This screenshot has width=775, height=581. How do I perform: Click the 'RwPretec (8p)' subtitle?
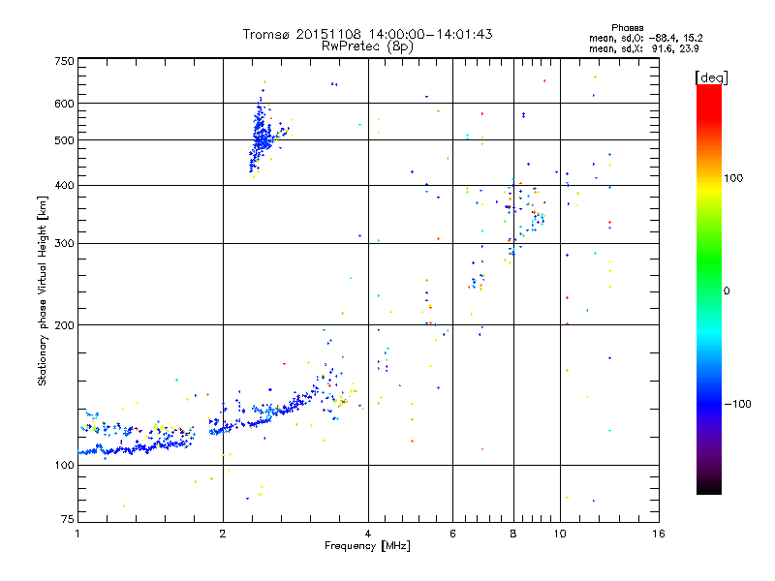[x=367, y=46]
